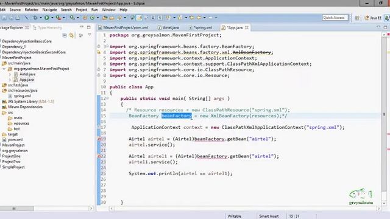390x219 pixels.
Task: Open the Run dropdown arrow
Action: click(x=52, y=18)
